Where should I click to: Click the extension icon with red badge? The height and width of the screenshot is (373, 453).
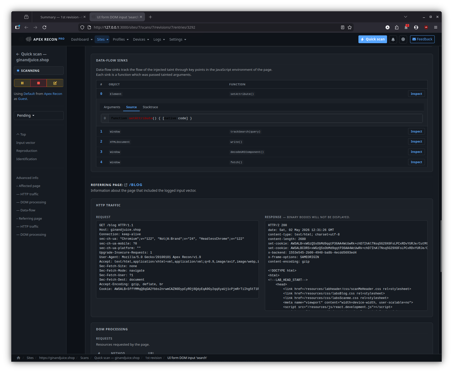pyautogui.click(x=406, y=27)
